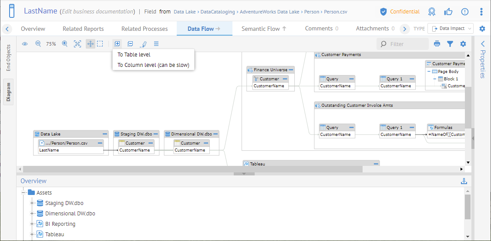Switch to the Semantic Flow tab
The image size is (491, 241).
(x=264, y=29)
